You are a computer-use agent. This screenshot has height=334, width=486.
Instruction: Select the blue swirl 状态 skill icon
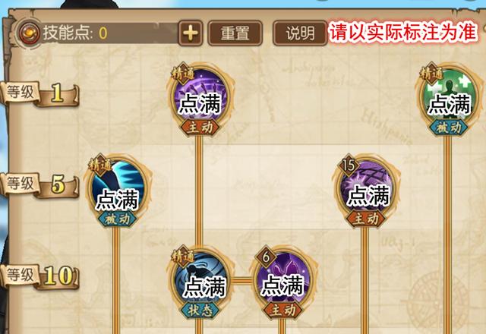[200, 279]
